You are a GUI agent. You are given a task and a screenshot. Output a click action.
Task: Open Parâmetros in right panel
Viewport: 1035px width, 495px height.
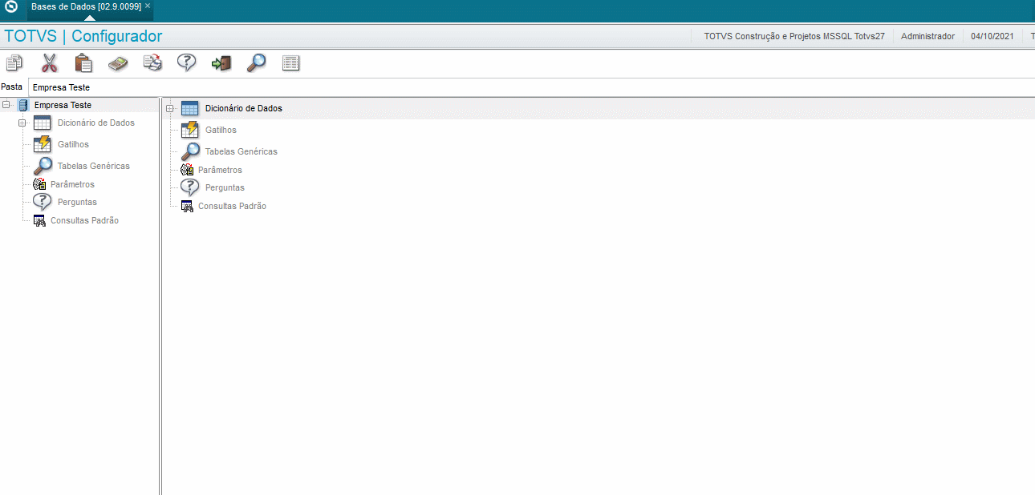click(220, 170)
